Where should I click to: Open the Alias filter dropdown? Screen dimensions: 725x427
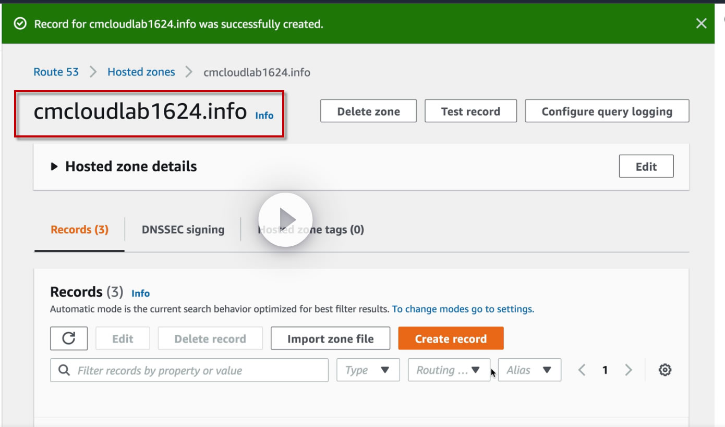(530, 370)
